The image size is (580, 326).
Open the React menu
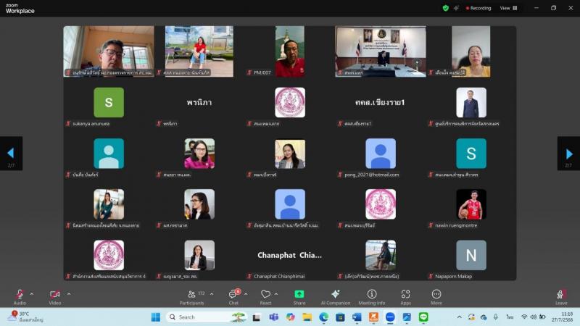click(265, 297)
